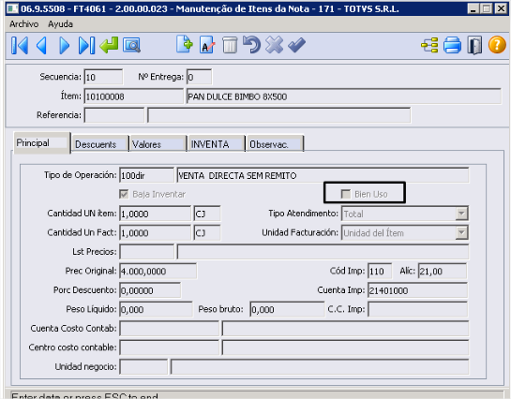Click the Alic field showing 21,00
The width and height of the screenshot is (511, 399).
point(443,271)
